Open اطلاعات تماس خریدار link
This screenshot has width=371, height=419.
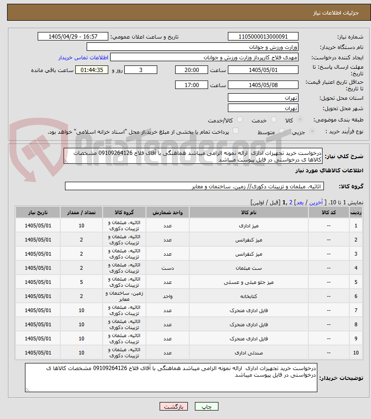click(83, 58)
